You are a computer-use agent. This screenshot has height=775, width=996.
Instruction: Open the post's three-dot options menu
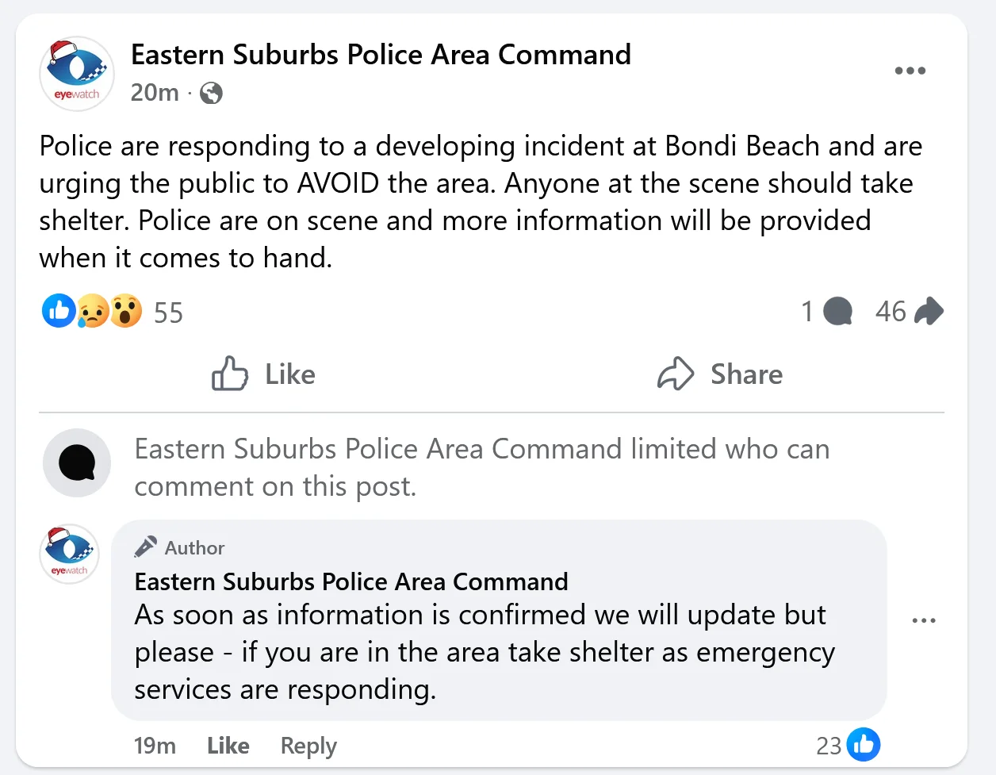click(x=910, y=71)
